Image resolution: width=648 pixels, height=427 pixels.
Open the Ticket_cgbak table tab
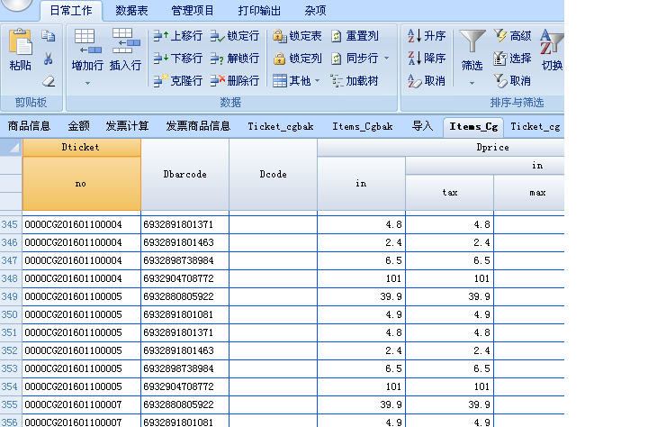(281, 126)
